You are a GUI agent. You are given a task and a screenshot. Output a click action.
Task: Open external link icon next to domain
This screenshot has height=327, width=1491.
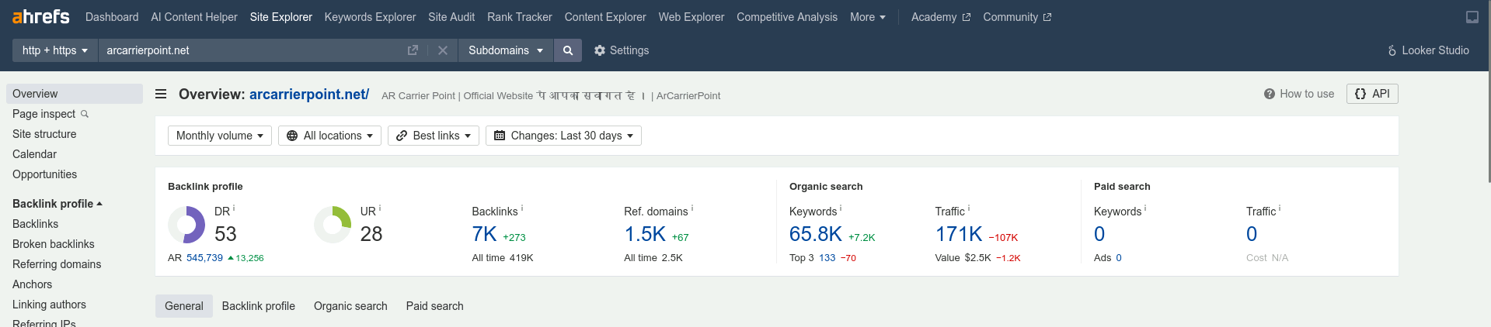pyautogui.click(x=413, y=50)
